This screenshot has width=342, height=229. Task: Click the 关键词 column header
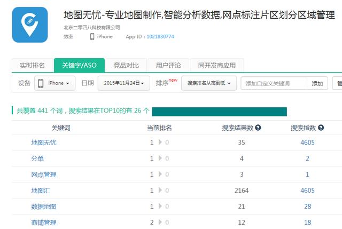[61, 128]
